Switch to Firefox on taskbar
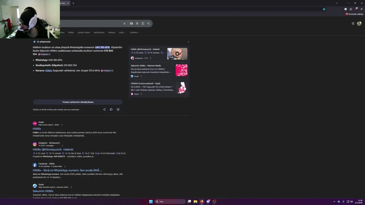365x205 pixels. 202,202
